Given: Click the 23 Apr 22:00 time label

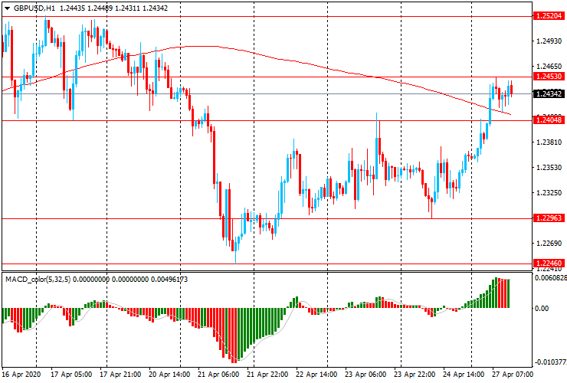Looking at the screenshot, I should coord(415,375).
